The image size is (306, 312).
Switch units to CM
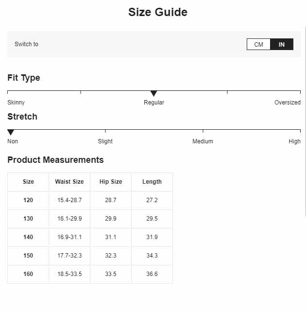coord(258,44)
